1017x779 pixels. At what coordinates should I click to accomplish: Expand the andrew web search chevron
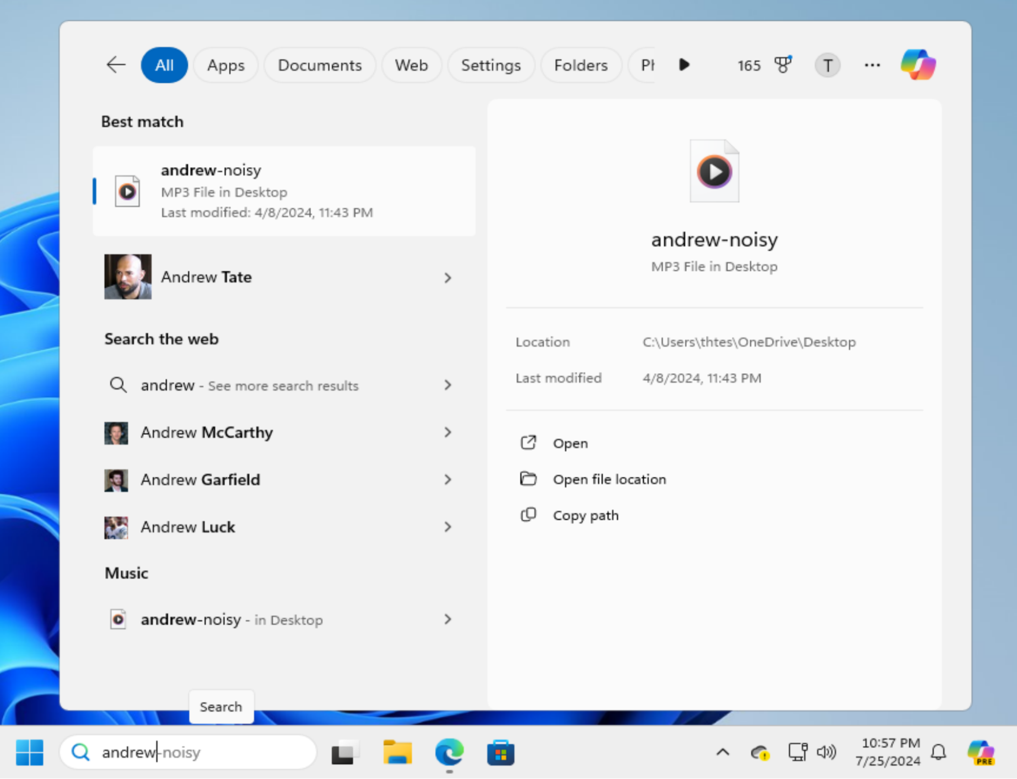[448, 385]
